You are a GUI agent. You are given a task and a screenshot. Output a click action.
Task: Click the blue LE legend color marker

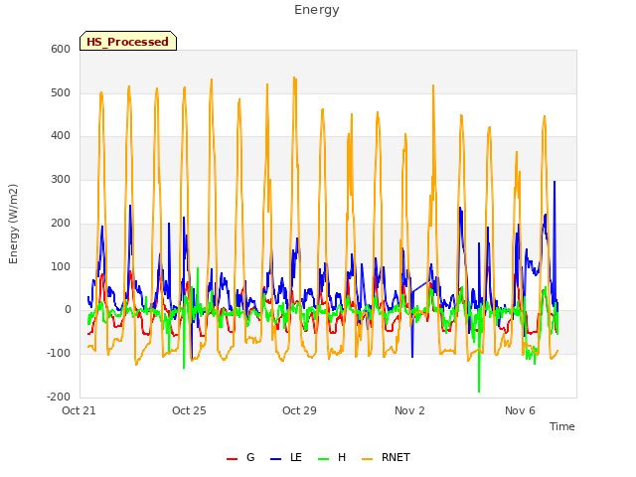click(275, 459)
